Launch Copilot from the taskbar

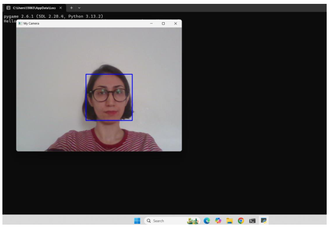218,221
